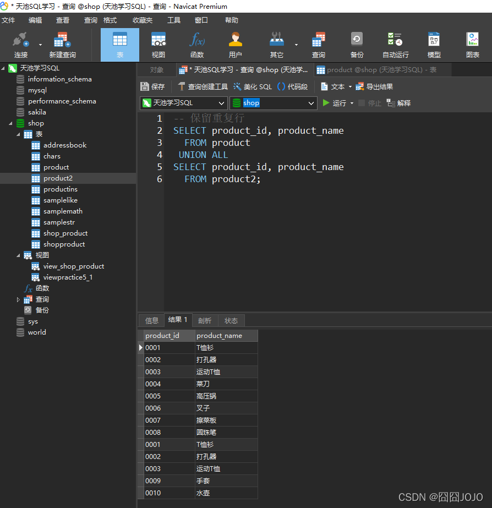Click the product_id column header
The width and height of the screenshot is (492, 508).
pos(169,336)
